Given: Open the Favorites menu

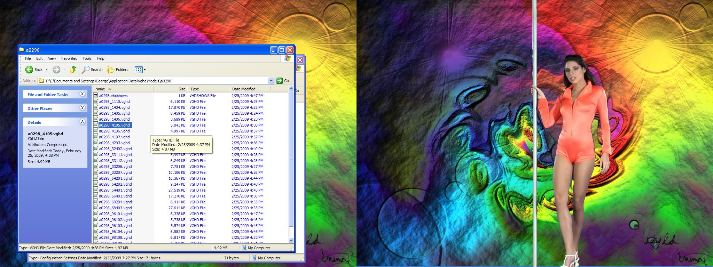Looking at the screenshot, I should [x=69, y=58].
